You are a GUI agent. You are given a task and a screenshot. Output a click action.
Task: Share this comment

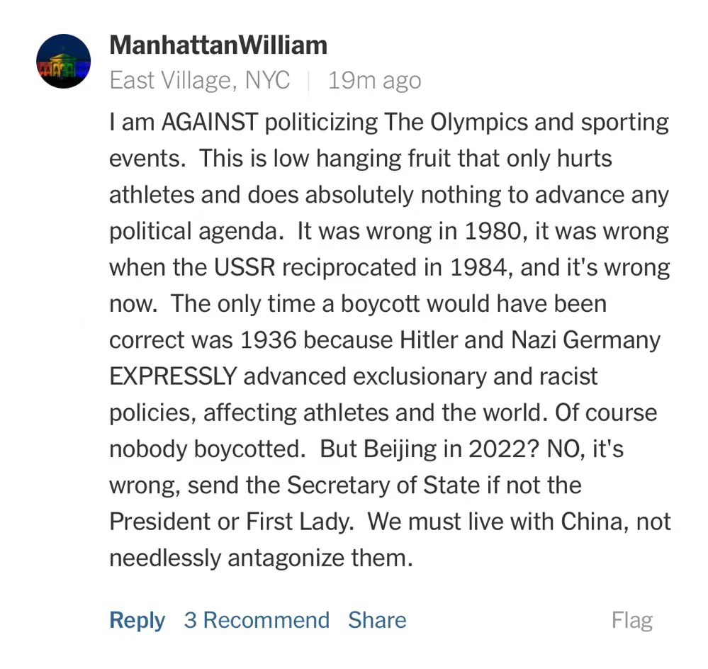tap(377, 621)
